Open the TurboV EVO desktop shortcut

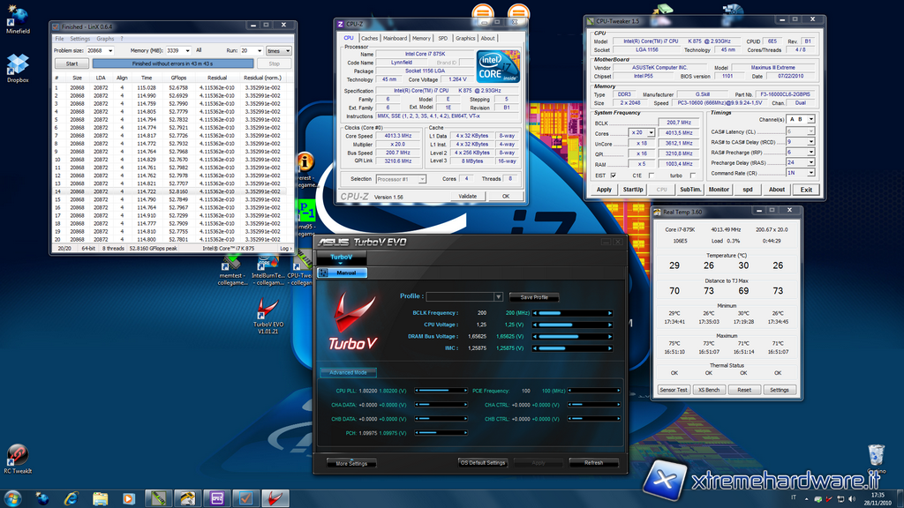click(x=270, y=308)
